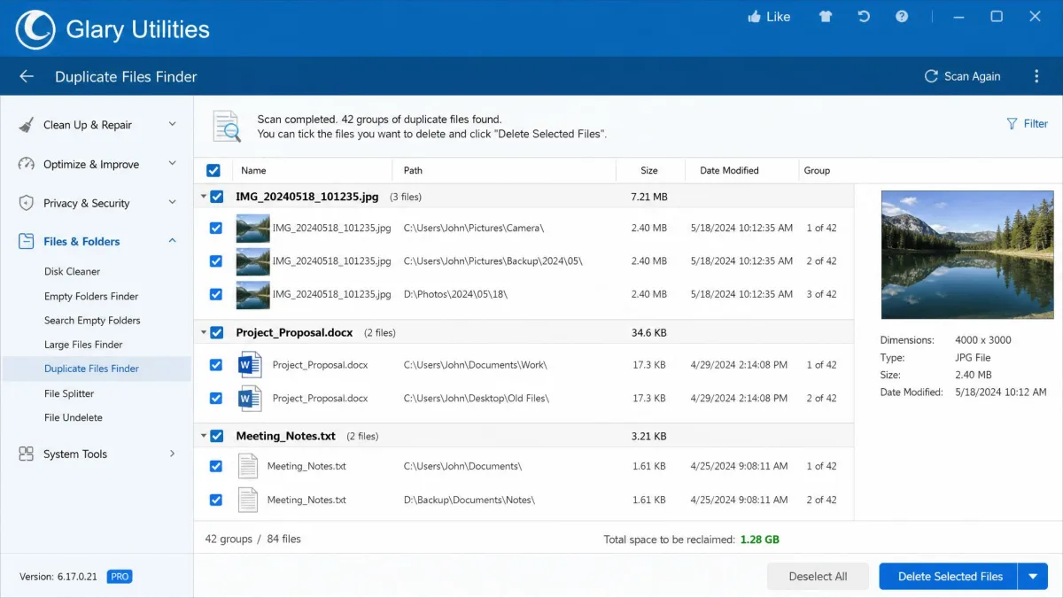Uncheck Meeting_Notes in D:\Backup\Documents\Notes
Screen dimensions: 1063x598
[x=216, y=500]
